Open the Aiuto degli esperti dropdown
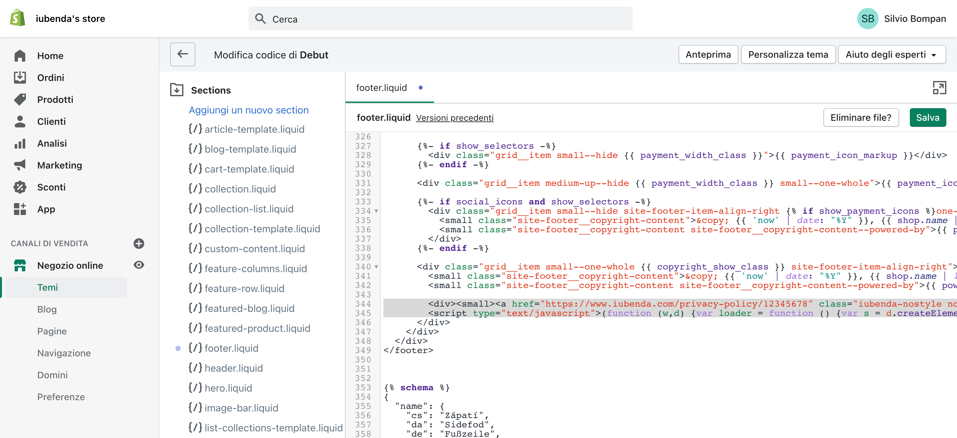This screenshot has width=957, height=438. 892,54
